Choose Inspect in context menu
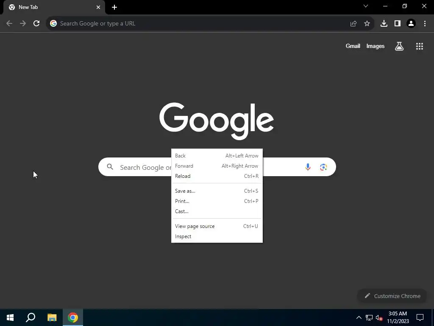Screen dimensions: 434x326 [217, 236]
